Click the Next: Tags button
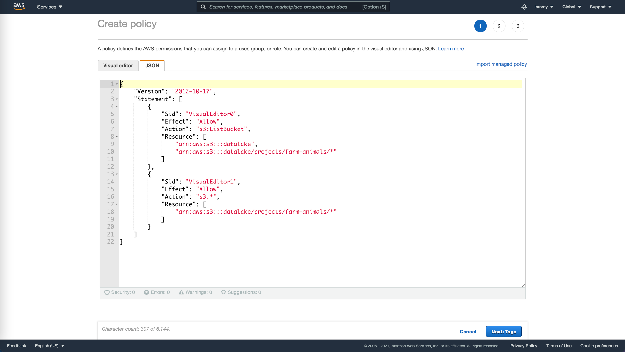 tap(504, 332)
